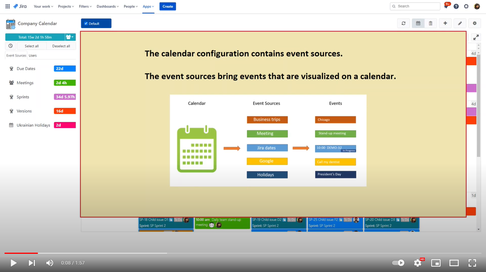Click the refresh icon above the calendar
Screen dimensions: 486x272
coord(404,23)
